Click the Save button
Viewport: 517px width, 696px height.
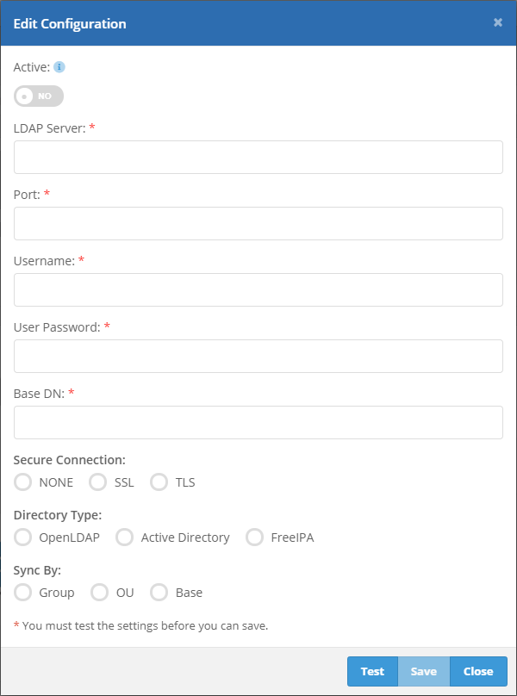pos(424,672)
